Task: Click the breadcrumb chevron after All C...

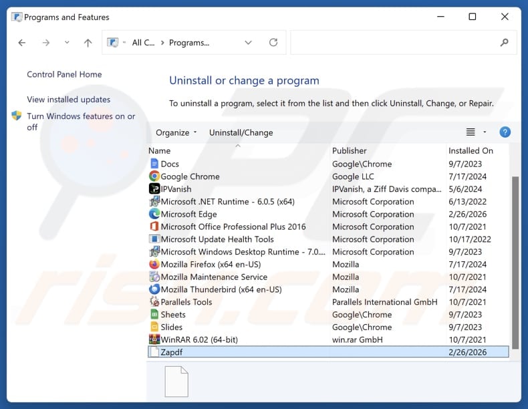Action: point(162,43)
